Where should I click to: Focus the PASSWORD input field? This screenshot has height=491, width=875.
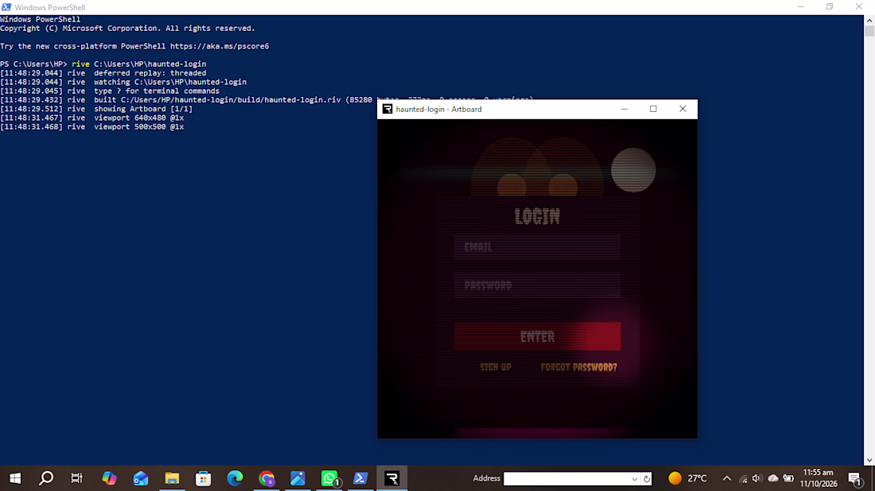[538, 285]
